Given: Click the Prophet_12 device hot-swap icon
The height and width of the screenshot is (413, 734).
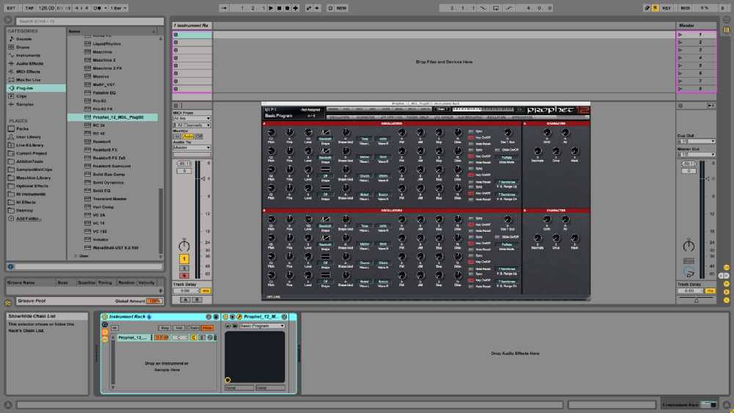Looking at the screenshot, I should [284, 317].
